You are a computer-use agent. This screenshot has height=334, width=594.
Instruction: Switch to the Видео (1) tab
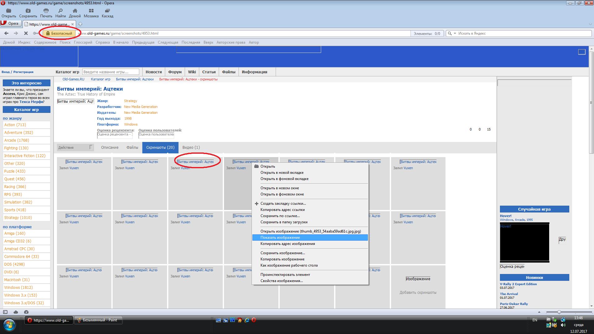(x=191, y=148)
